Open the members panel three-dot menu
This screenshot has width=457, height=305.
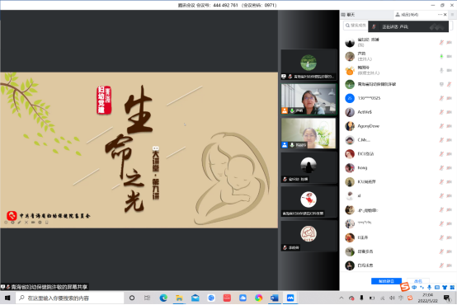(x=440, y=15)
